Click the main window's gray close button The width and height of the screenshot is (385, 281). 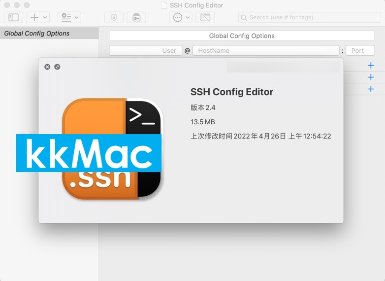[7, 5]
